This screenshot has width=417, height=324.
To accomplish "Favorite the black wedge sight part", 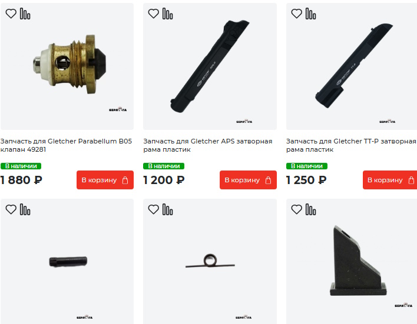I will pos(296,209).
